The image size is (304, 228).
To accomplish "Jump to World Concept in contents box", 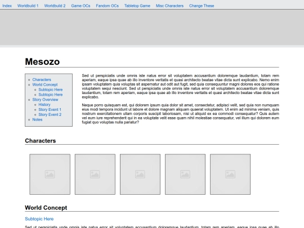I will [45, 84].
